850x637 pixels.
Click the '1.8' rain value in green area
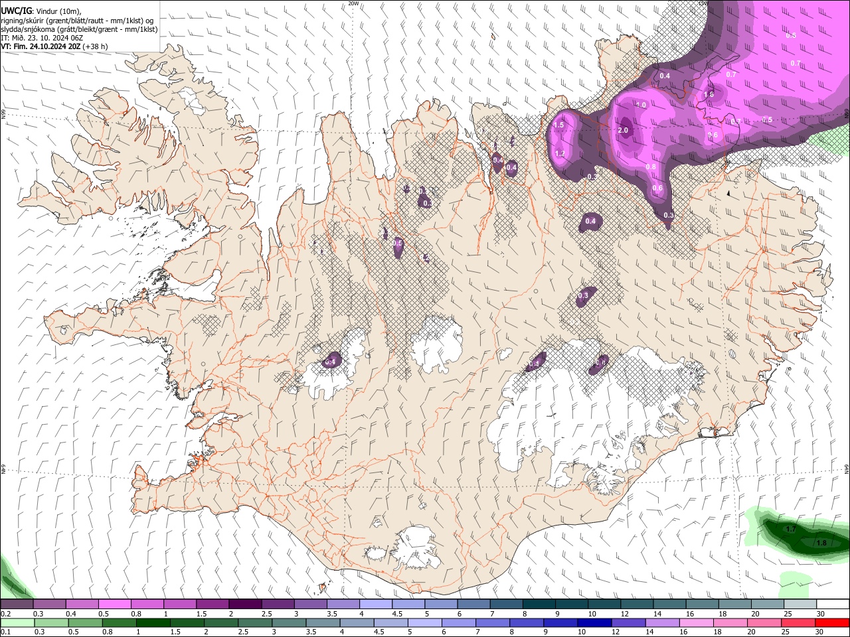(x=821, y=543)
